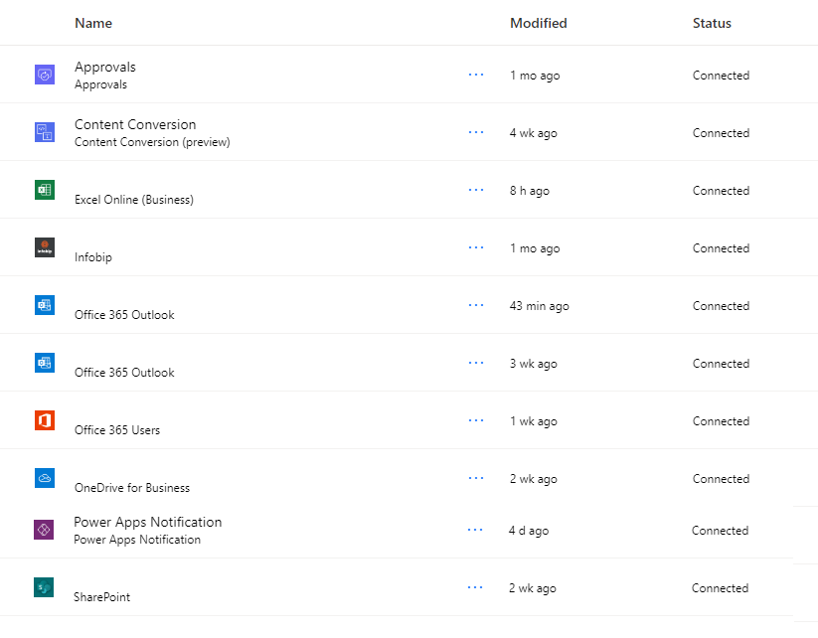Click the Infobip connector icon

pos(44,247)
